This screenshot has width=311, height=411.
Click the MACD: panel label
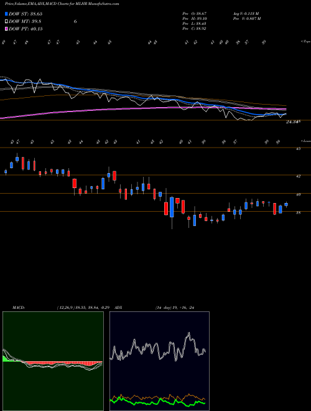click(x=19, y=308)
